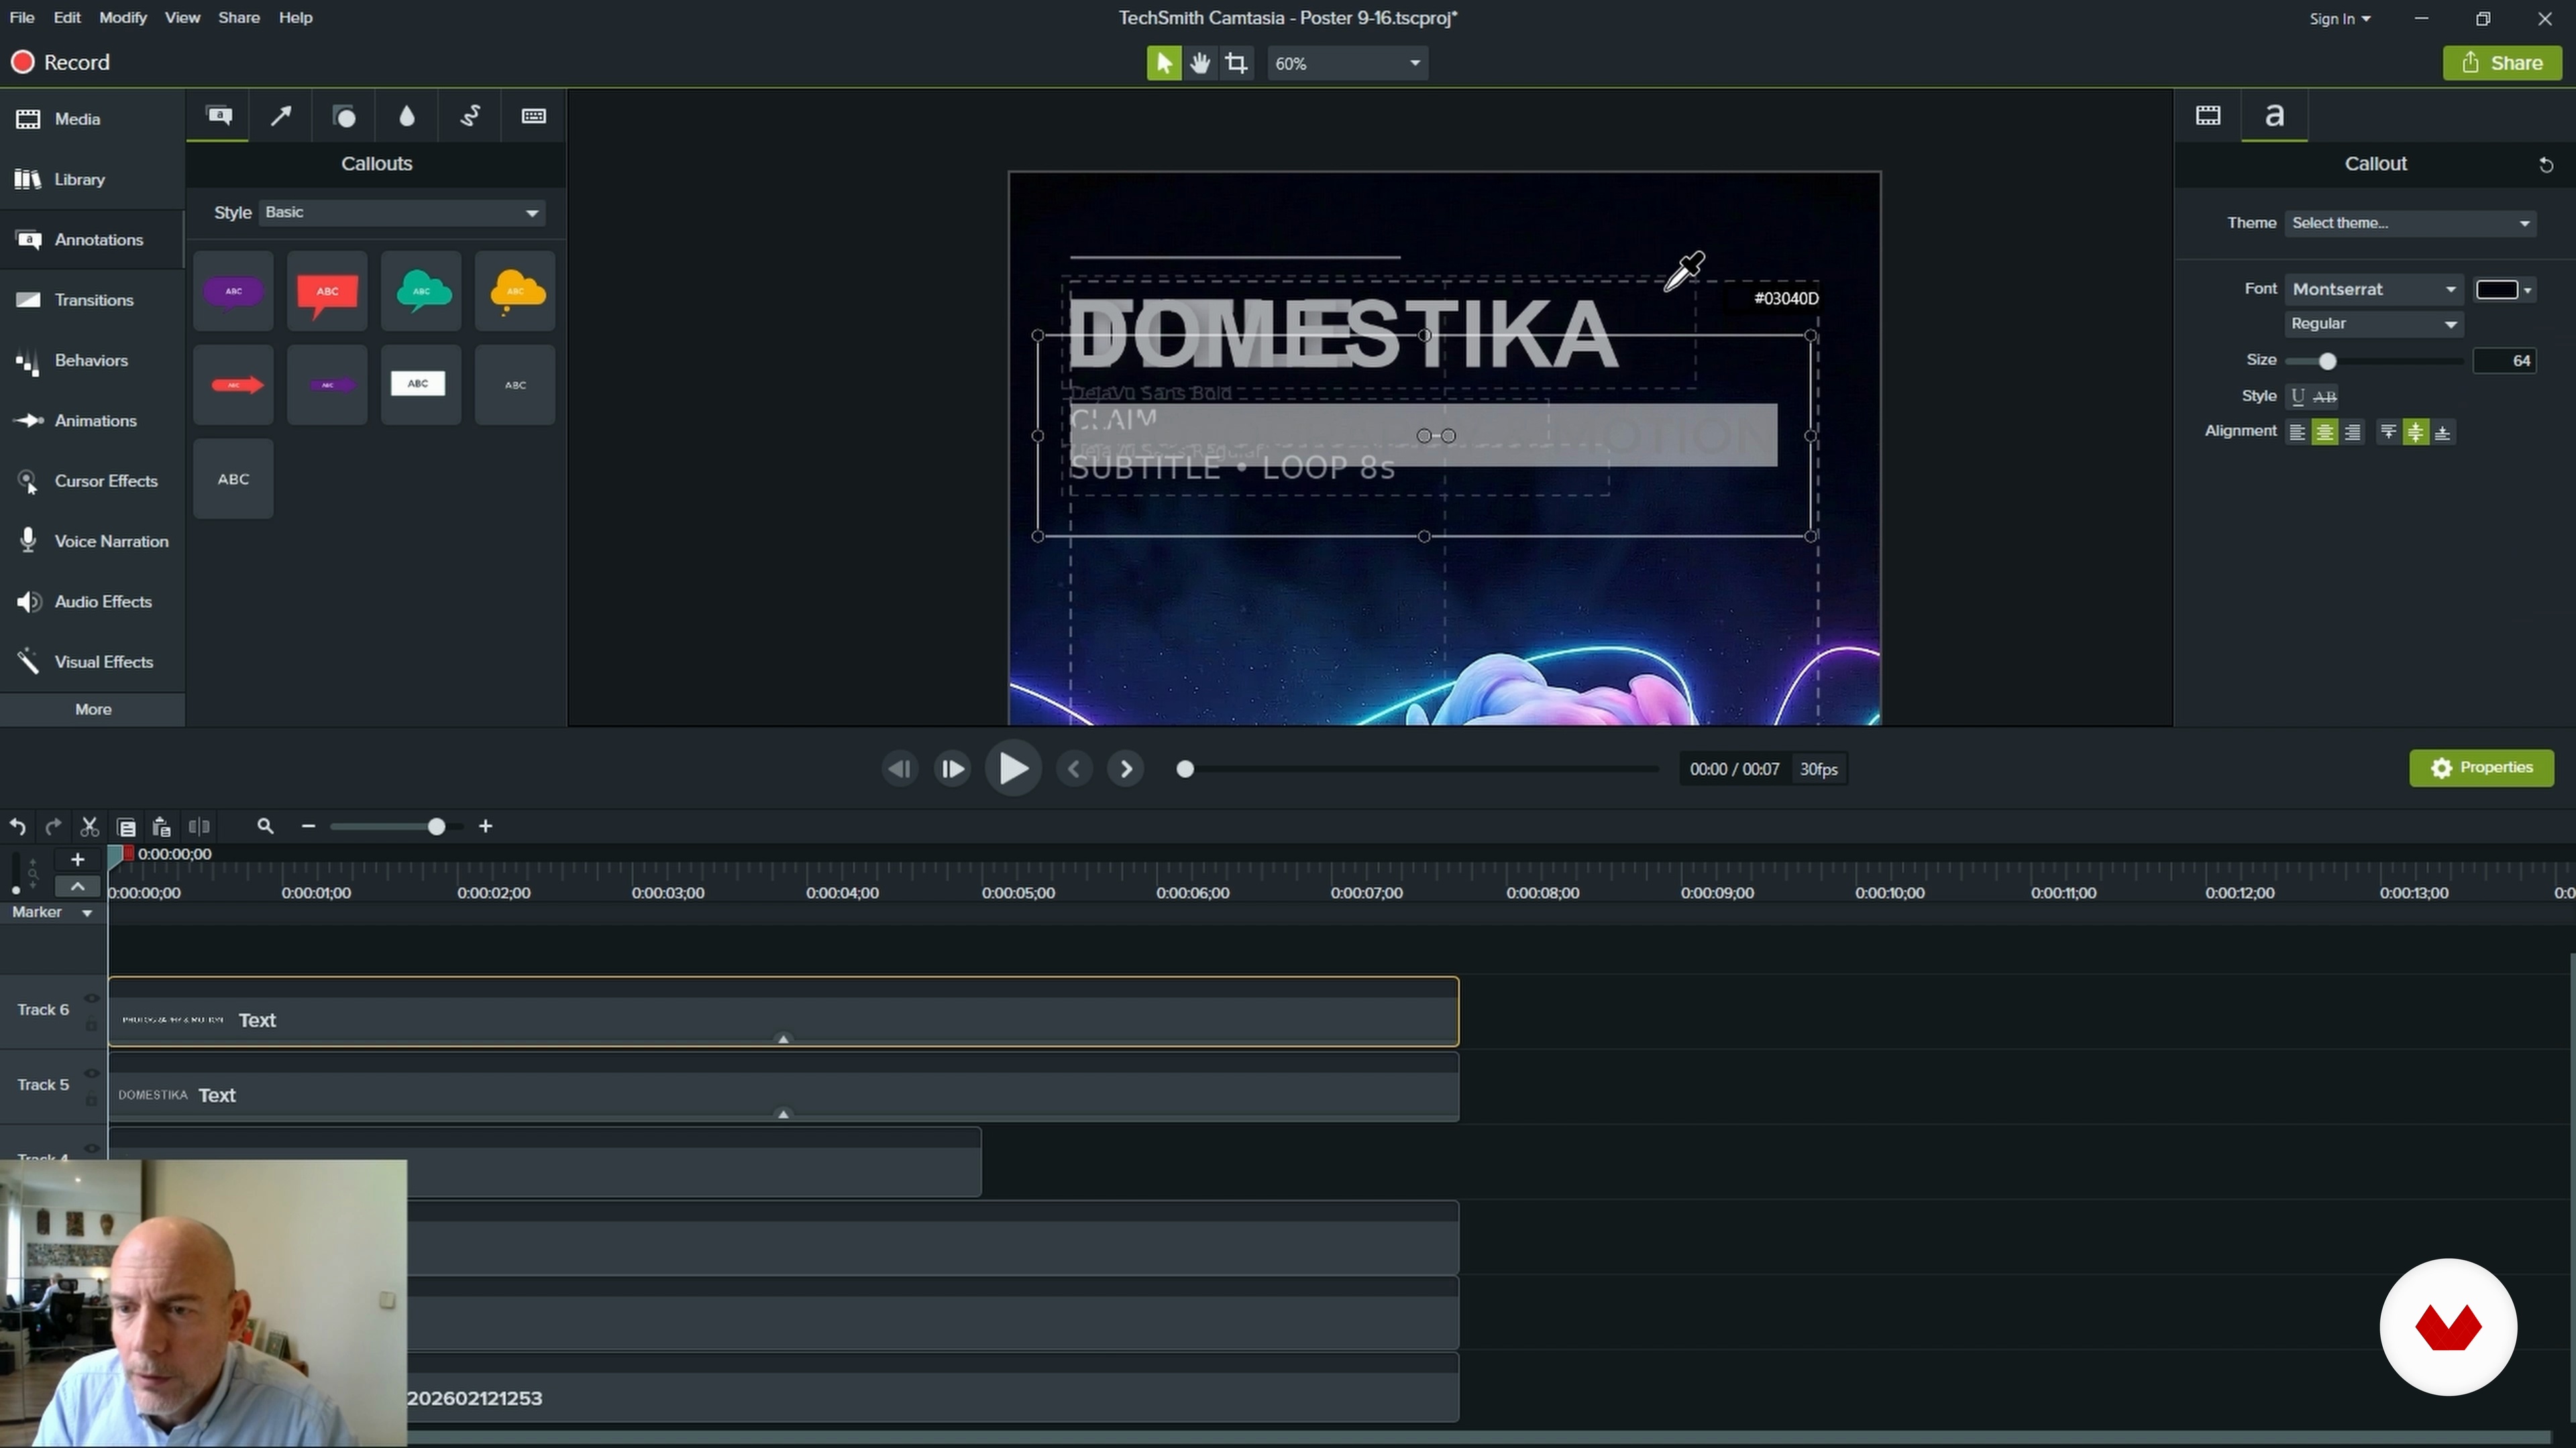Open the Arrows and Lines tab
The image size is (2576, 1448).
pyautogui.click(x=281, y=116)
